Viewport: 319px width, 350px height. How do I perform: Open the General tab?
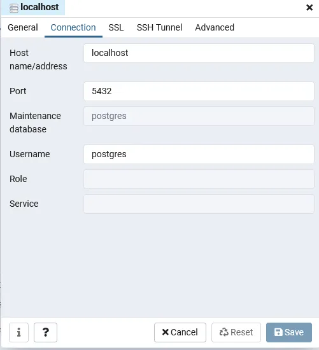23,27
